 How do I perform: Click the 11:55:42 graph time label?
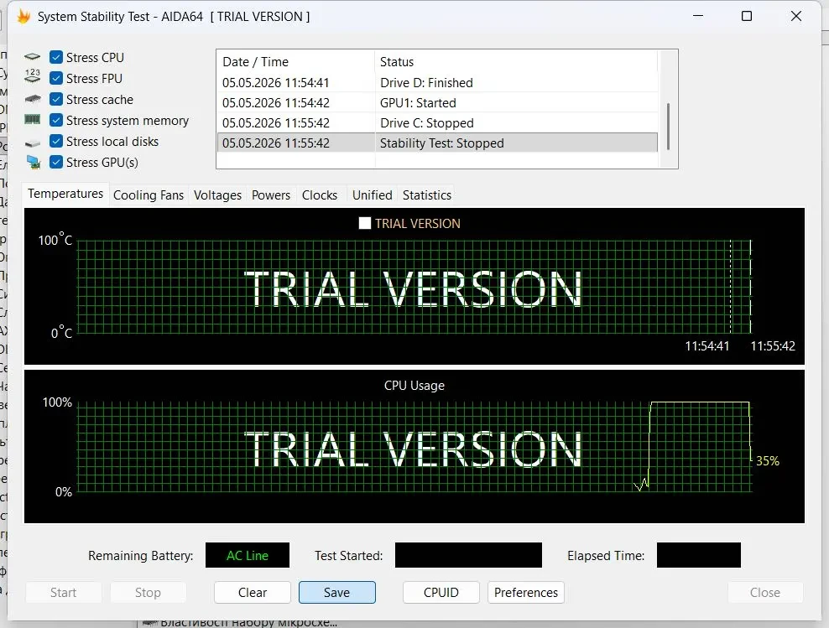tap(773, 346)
